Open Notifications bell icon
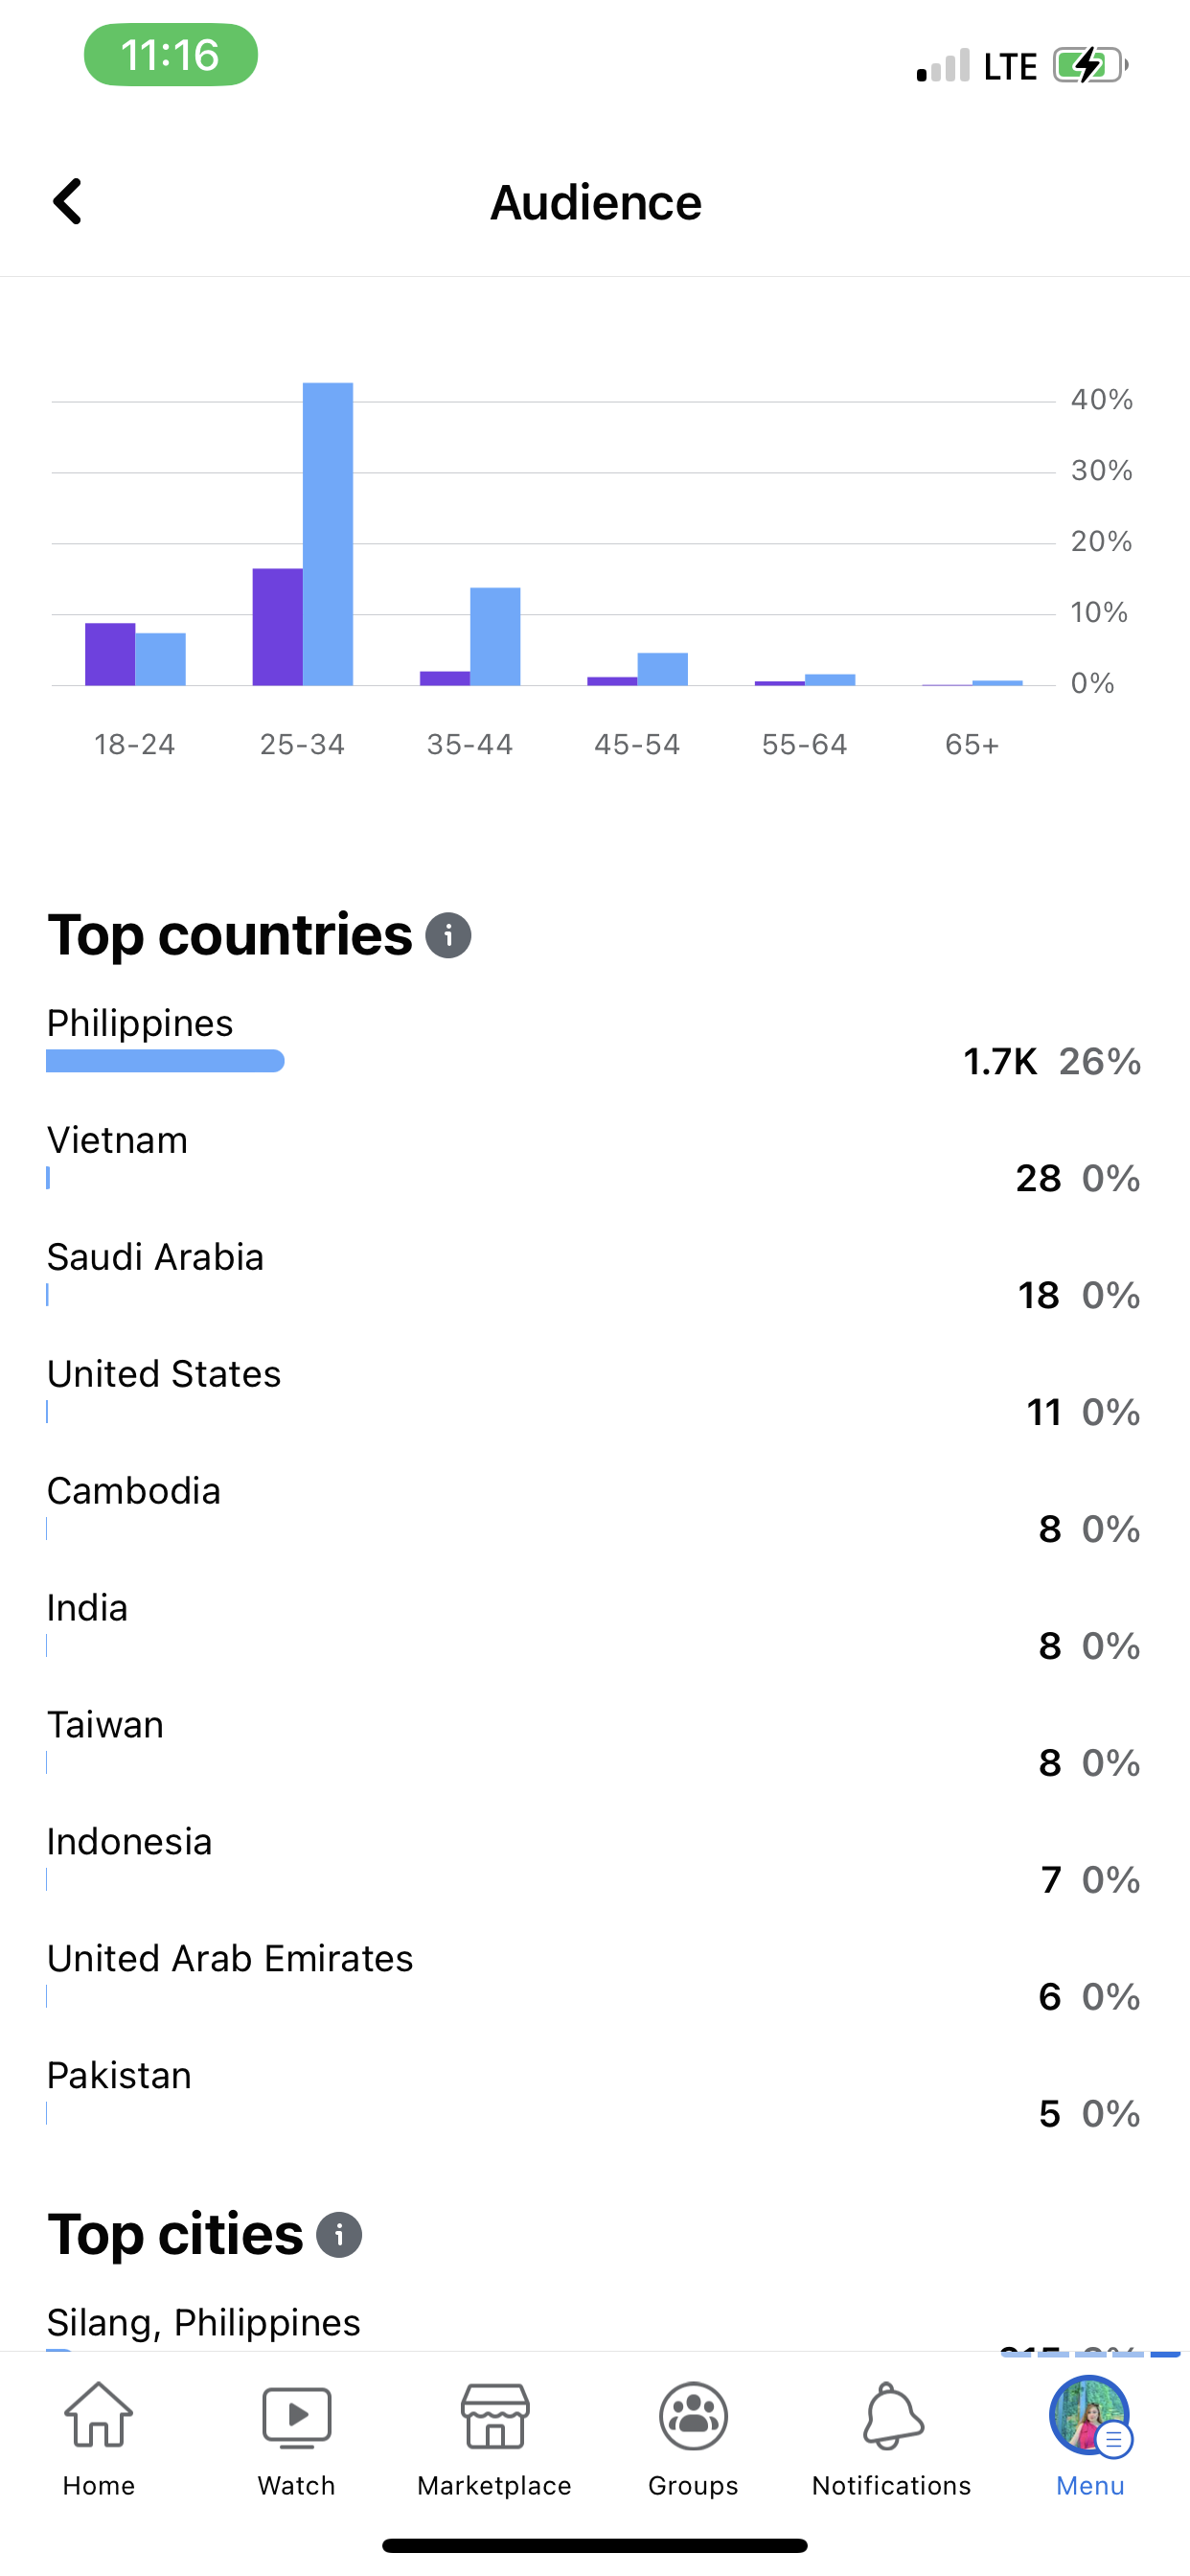 (891, 2438)
